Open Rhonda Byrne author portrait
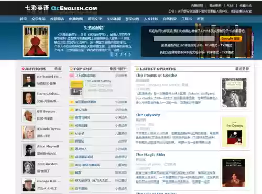The width and height of the screenshot is (262, 194). pos(28,133)
